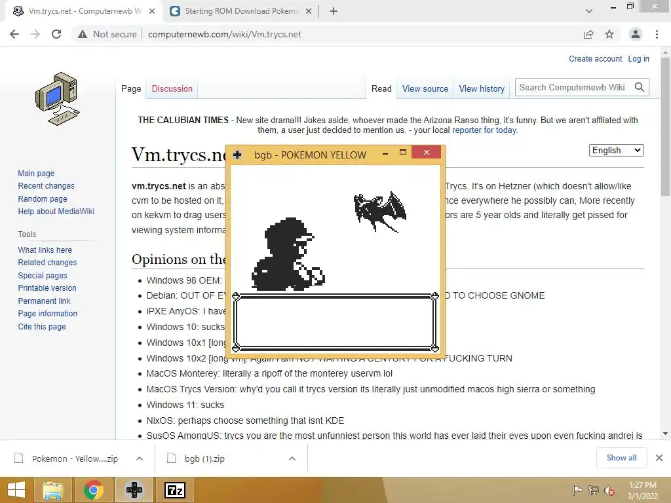
Task: Open the taskbar clock showing 1:27 PM
Action: click(643, 491)
